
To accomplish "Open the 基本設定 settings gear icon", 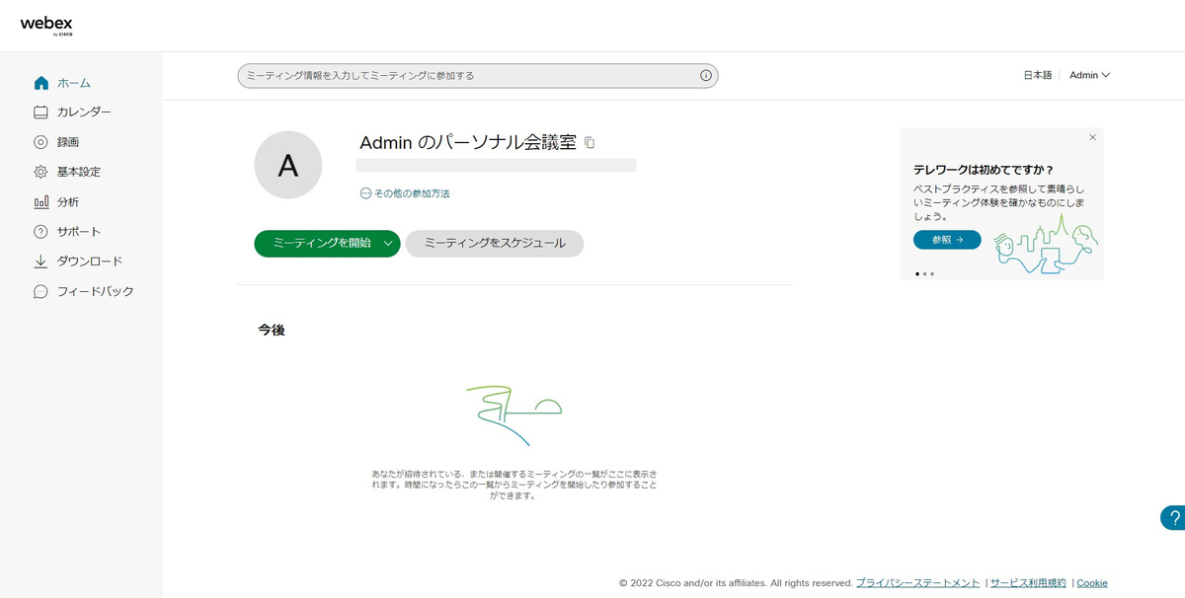I will point(39,171).
